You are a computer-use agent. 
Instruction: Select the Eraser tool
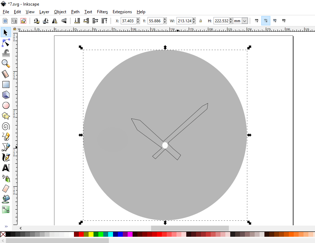(x=6, y=189)
